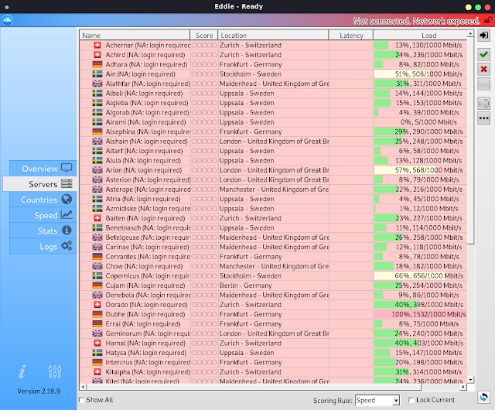Sort by the Location column header

(273, 35)
